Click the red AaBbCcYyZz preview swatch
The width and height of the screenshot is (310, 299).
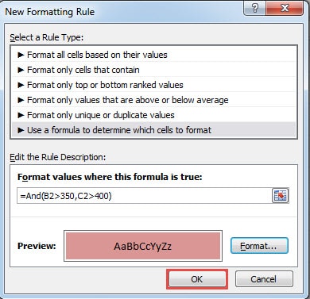click(x=143, y=246)
